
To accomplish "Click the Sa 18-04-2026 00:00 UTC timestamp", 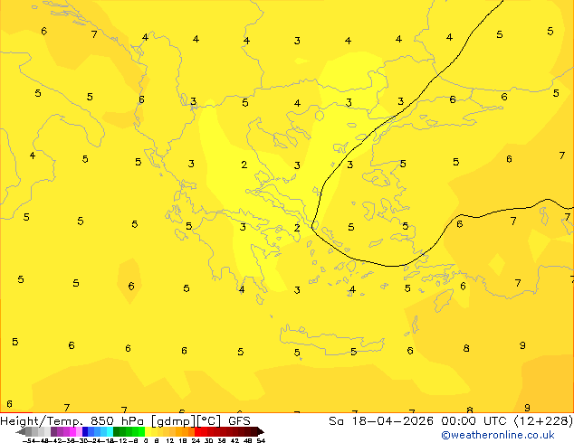I will pos(451,421).
